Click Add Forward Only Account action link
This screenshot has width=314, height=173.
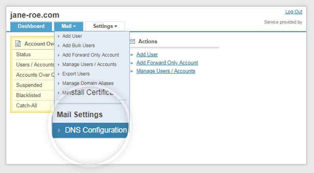click(167, 63)
